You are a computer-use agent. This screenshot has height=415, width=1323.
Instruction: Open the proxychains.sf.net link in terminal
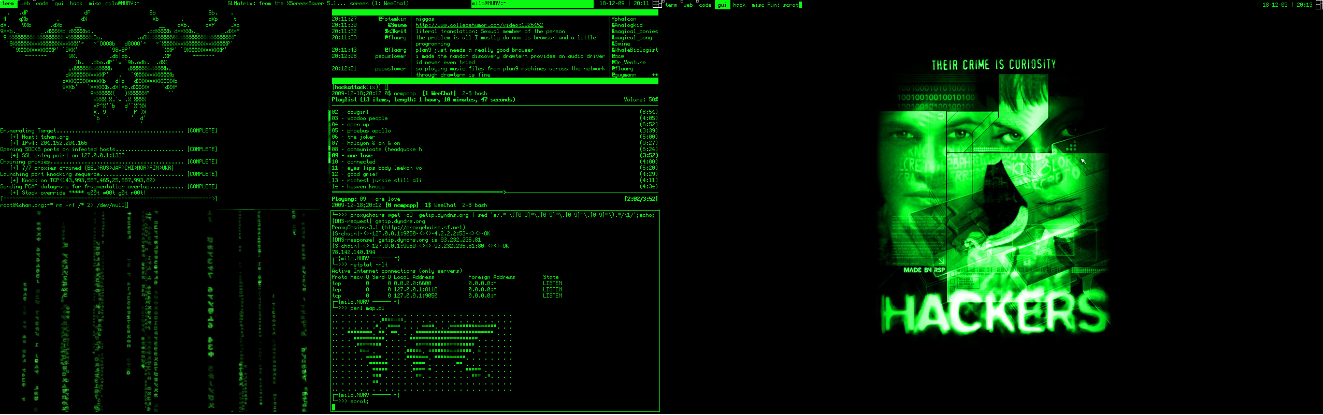[x=424, y=227]
